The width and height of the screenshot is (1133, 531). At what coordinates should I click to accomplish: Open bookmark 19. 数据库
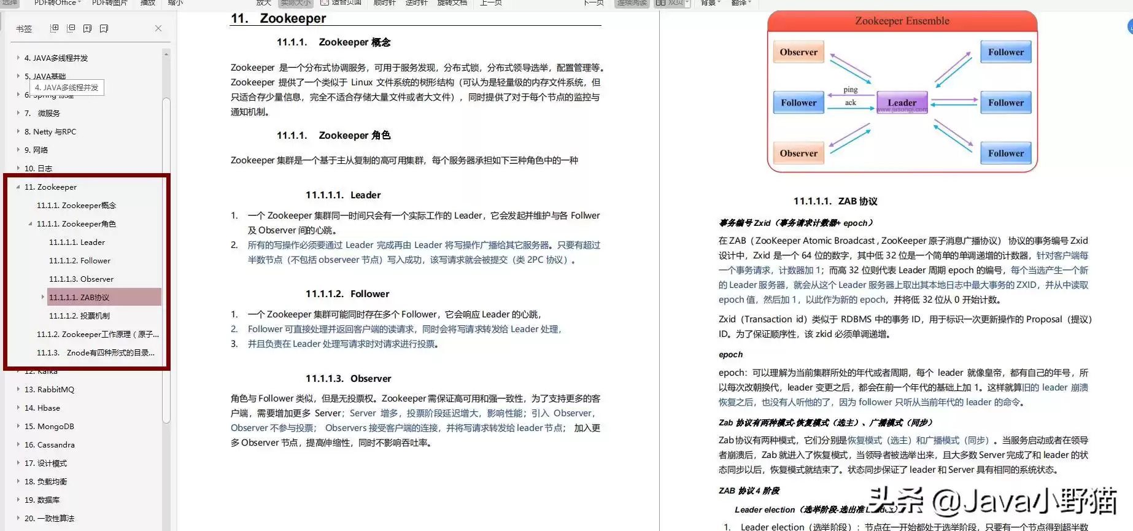[x=42, y=500]
